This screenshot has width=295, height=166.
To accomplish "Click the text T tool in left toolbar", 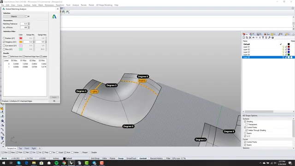I will [x=2, y=138].
